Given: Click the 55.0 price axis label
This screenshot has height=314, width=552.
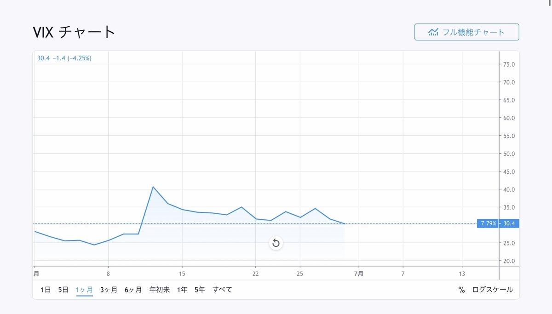Looking at the screenshot, I should pyautogui.click(x=509, y=136).
